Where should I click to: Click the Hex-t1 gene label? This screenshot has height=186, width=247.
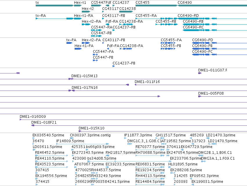tap(80, 3)
